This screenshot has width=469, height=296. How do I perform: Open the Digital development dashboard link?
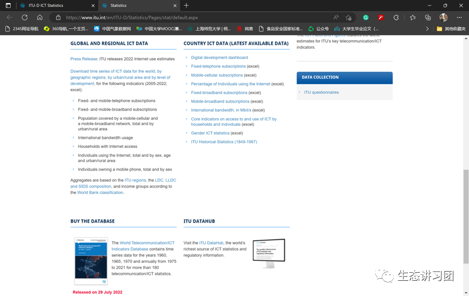[x=219, y=57]
